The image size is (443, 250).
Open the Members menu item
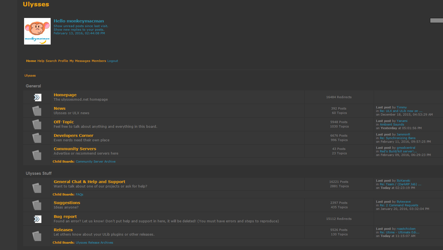point(99,61)
